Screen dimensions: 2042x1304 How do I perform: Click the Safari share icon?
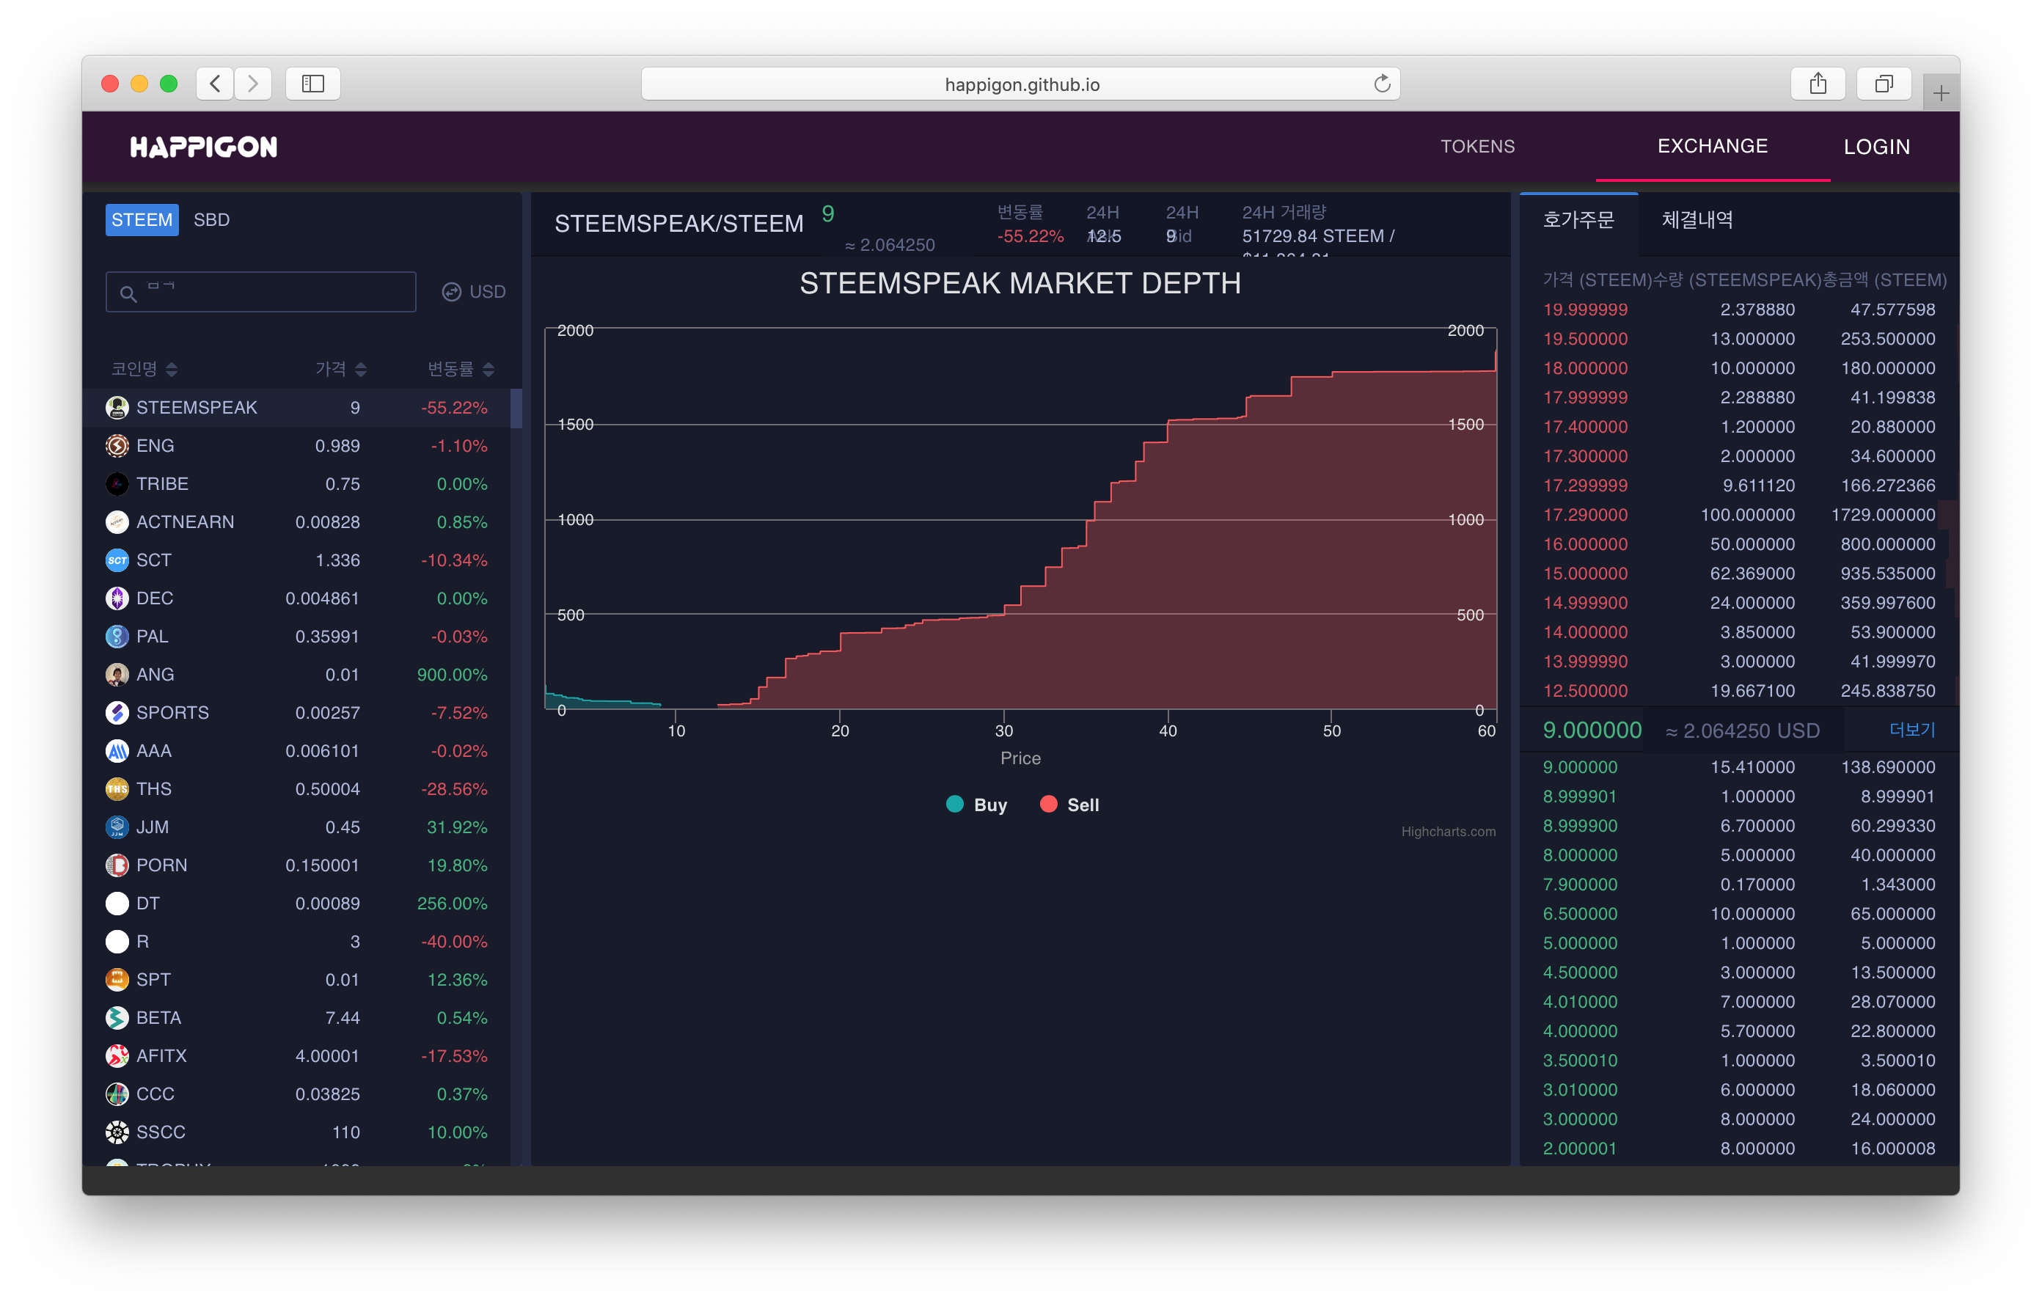click(x=1818, y=84)
